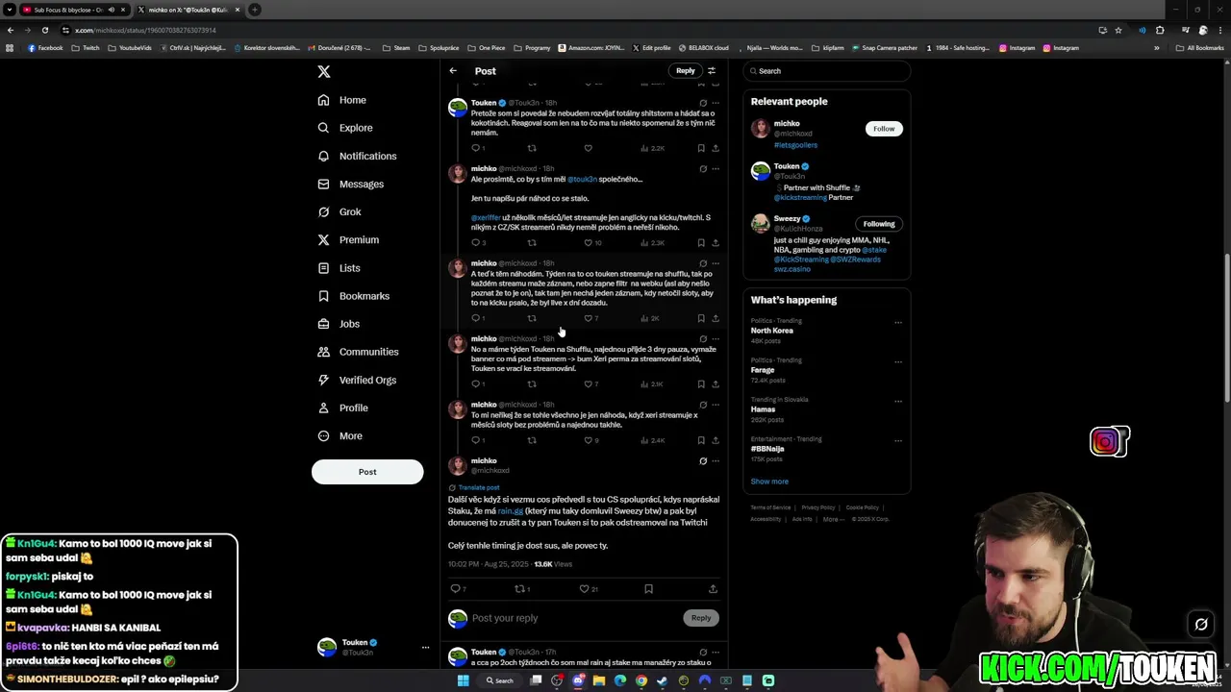Click Reply button in post header
1231x692 pixels.
[x=685, y=70]
